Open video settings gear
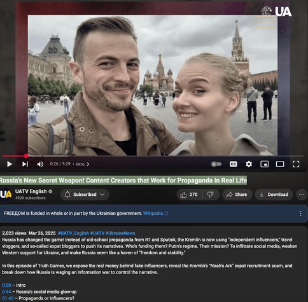The width and height of the screenshot is (308, 302). [249, 164]
